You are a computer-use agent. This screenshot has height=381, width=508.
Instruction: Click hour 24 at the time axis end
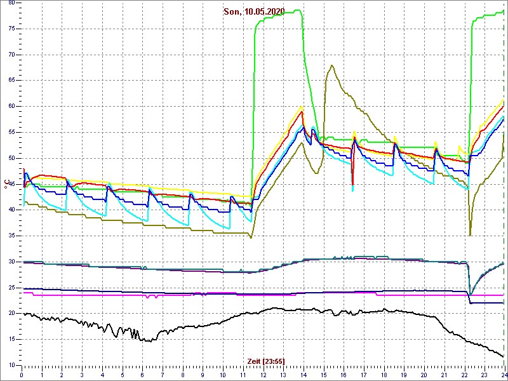[504, 375]
